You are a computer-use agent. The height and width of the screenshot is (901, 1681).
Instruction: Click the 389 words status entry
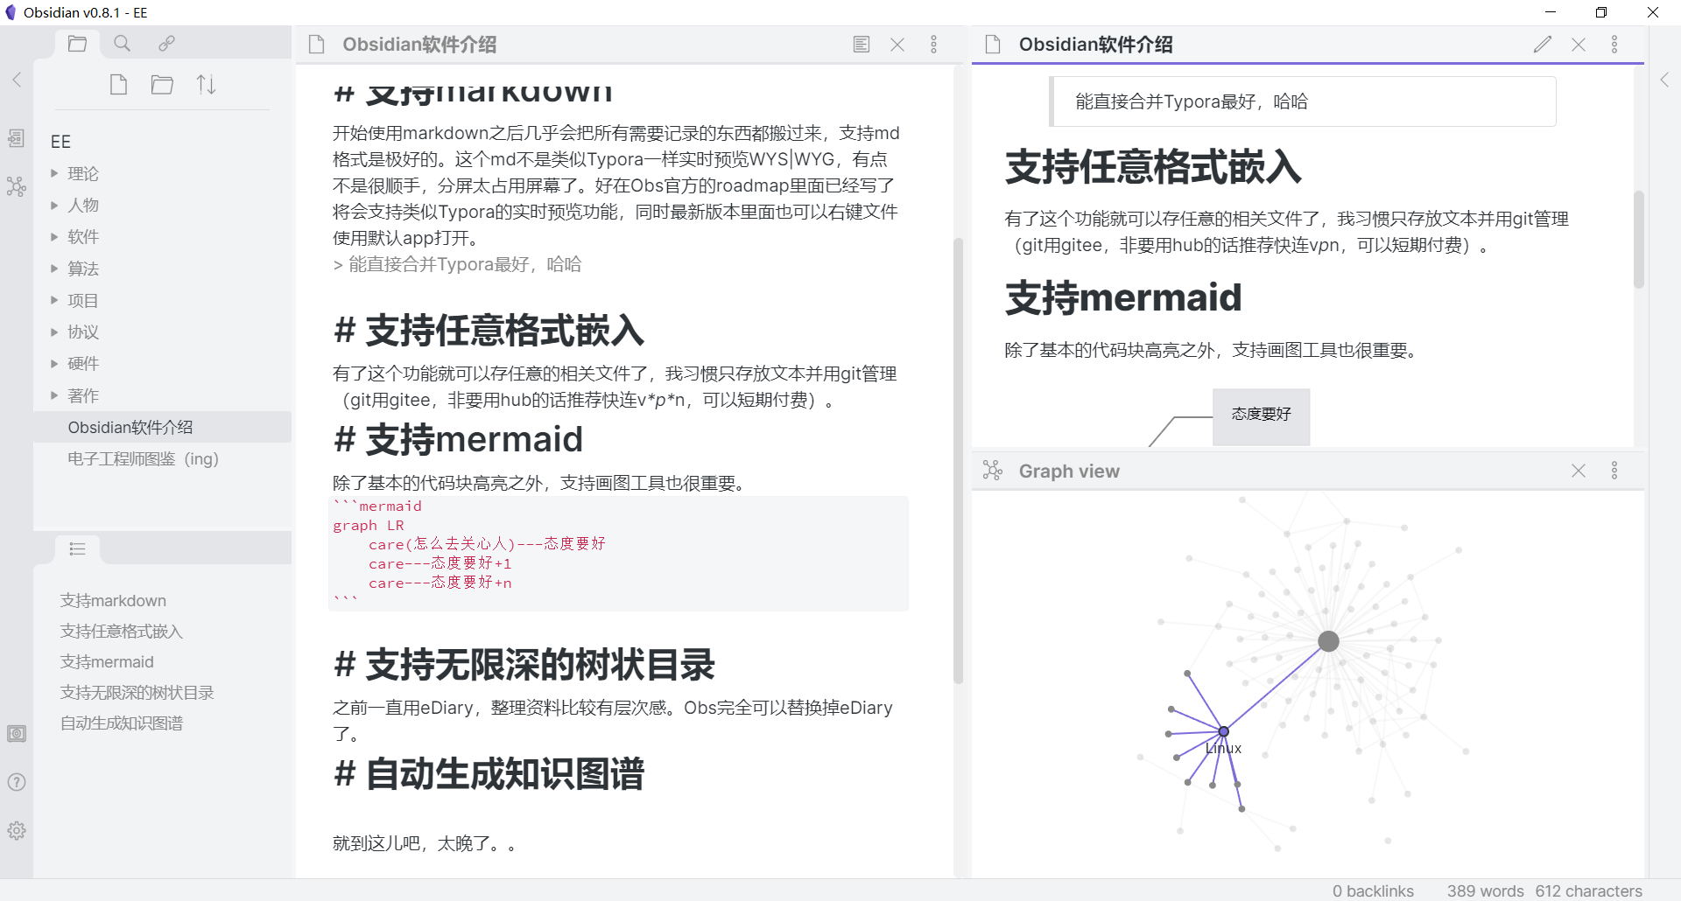[x=1485, y=891]
